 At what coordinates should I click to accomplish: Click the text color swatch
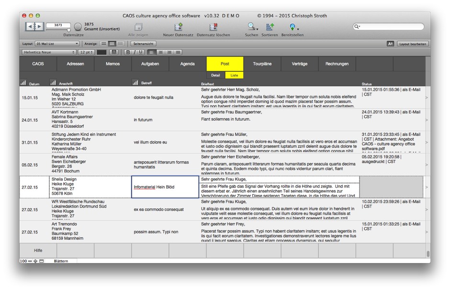click(101, 52)
